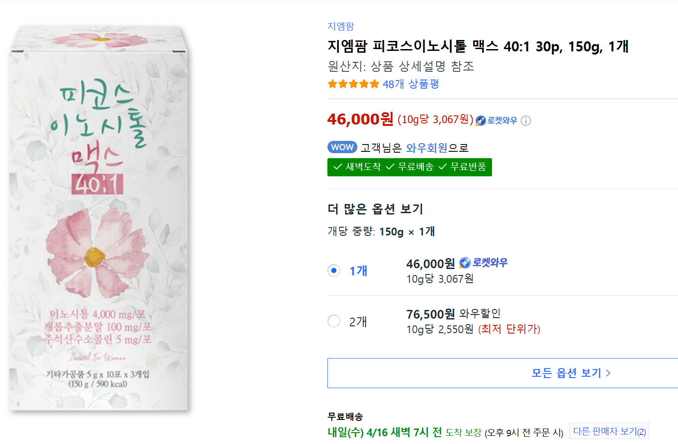Click the info icon beside 로켓와우
The width and height of the screenshot is (678, 444).
click(526, 120)
